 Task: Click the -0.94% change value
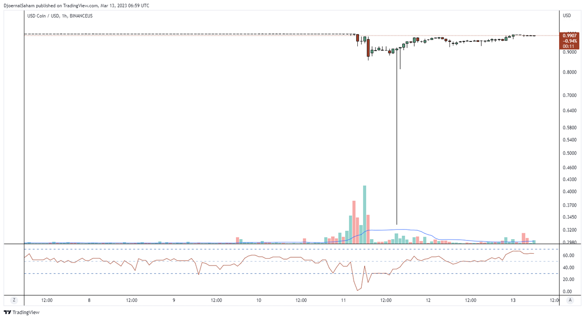(570, 41)
